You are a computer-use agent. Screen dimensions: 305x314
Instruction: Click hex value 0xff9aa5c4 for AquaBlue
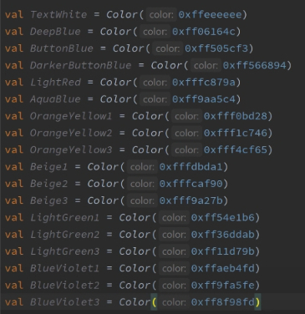pos(204,99)
